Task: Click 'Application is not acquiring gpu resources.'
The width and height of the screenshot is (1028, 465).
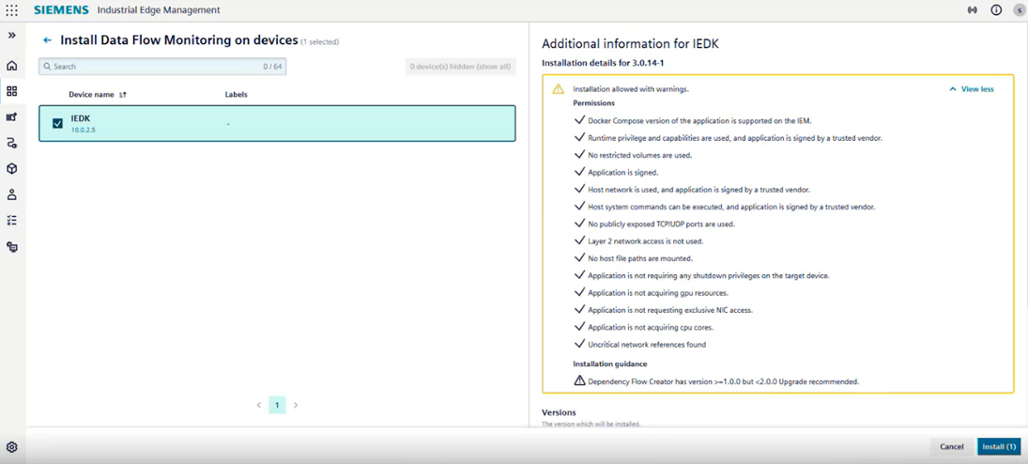Action: (658, 292)
